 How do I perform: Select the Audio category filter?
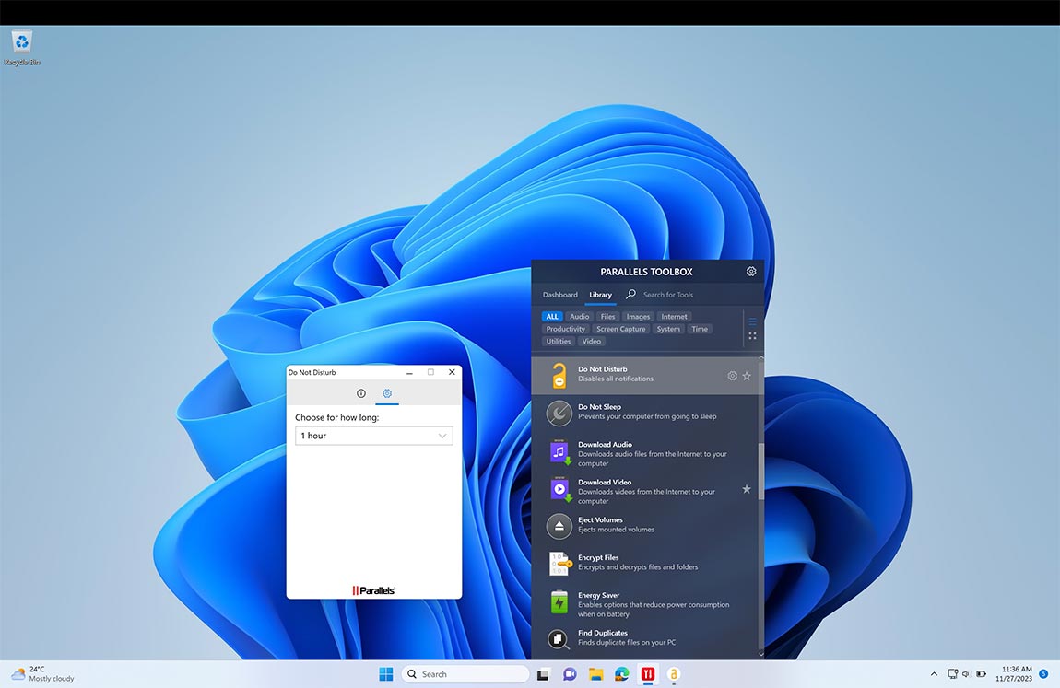click(x=579, y=316)
